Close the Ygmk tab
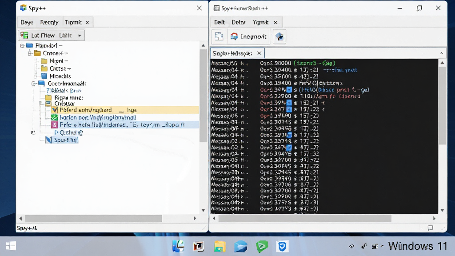The width and height of the screenshot is (455, 256). [x=275, y=22]
